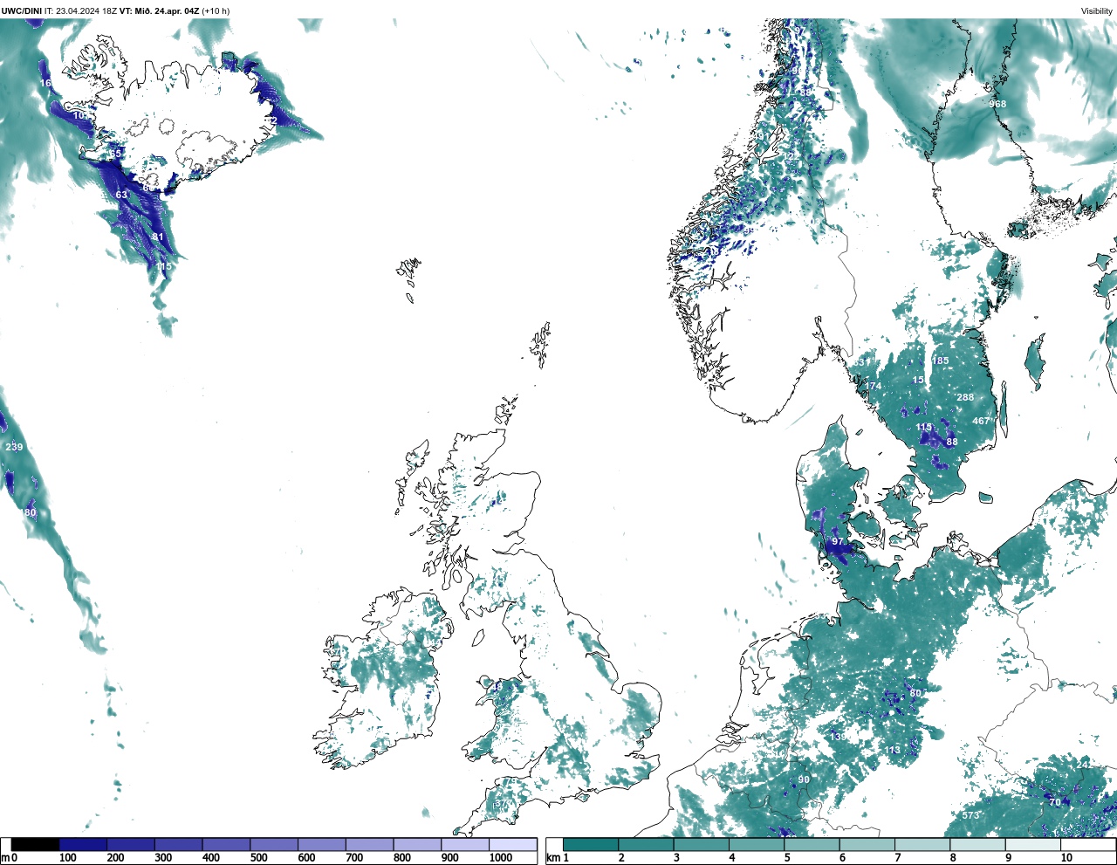Select the lightest swatch right of 1000

[x=512, y=845]
